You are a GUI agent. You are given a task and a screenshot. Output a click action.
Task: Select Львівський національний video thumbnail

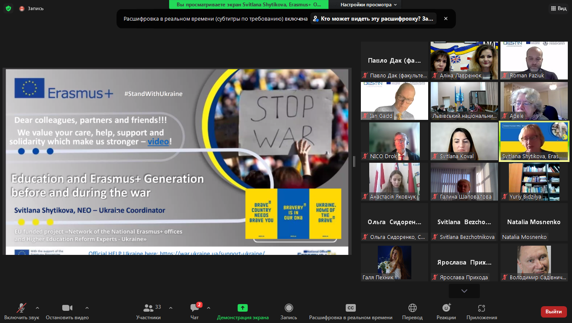464,101
